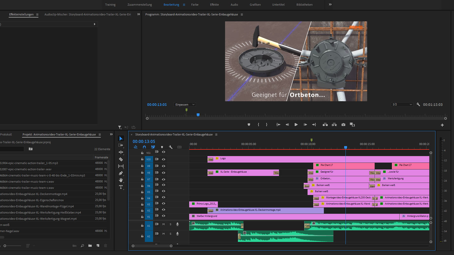Open Program monitor panel menu
The height and width of the screenshot is (255, 454).
coord(242,15)
